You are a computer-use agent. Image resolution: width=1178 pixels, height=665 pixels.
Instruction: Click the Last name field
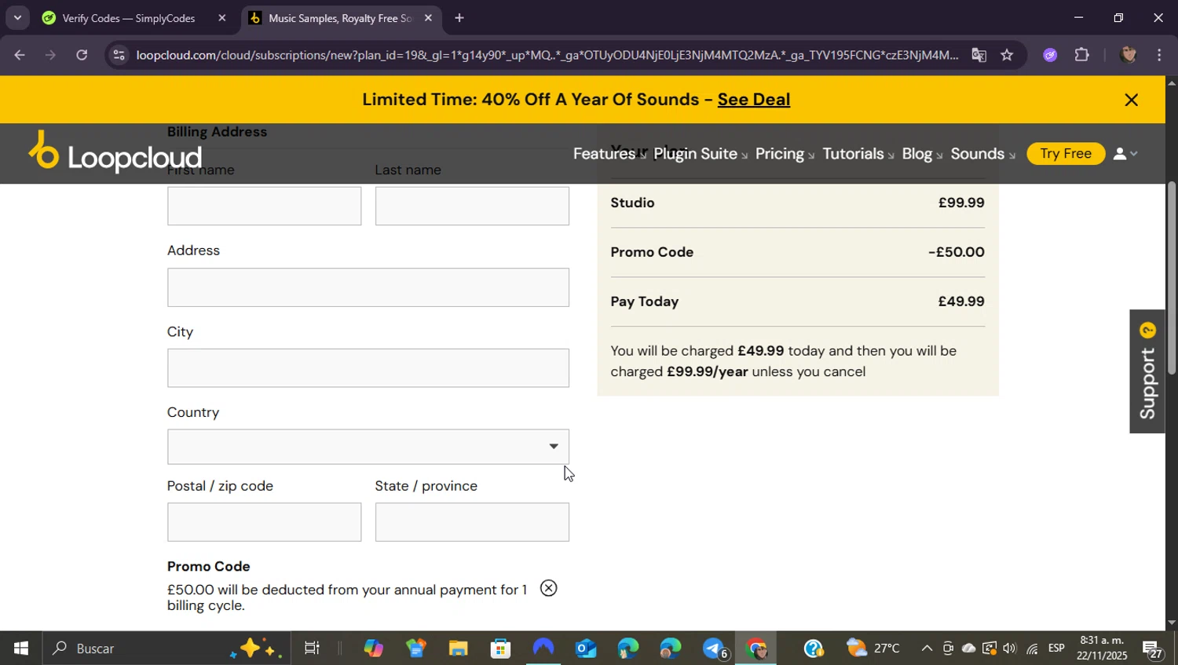(x=472, y=206)
